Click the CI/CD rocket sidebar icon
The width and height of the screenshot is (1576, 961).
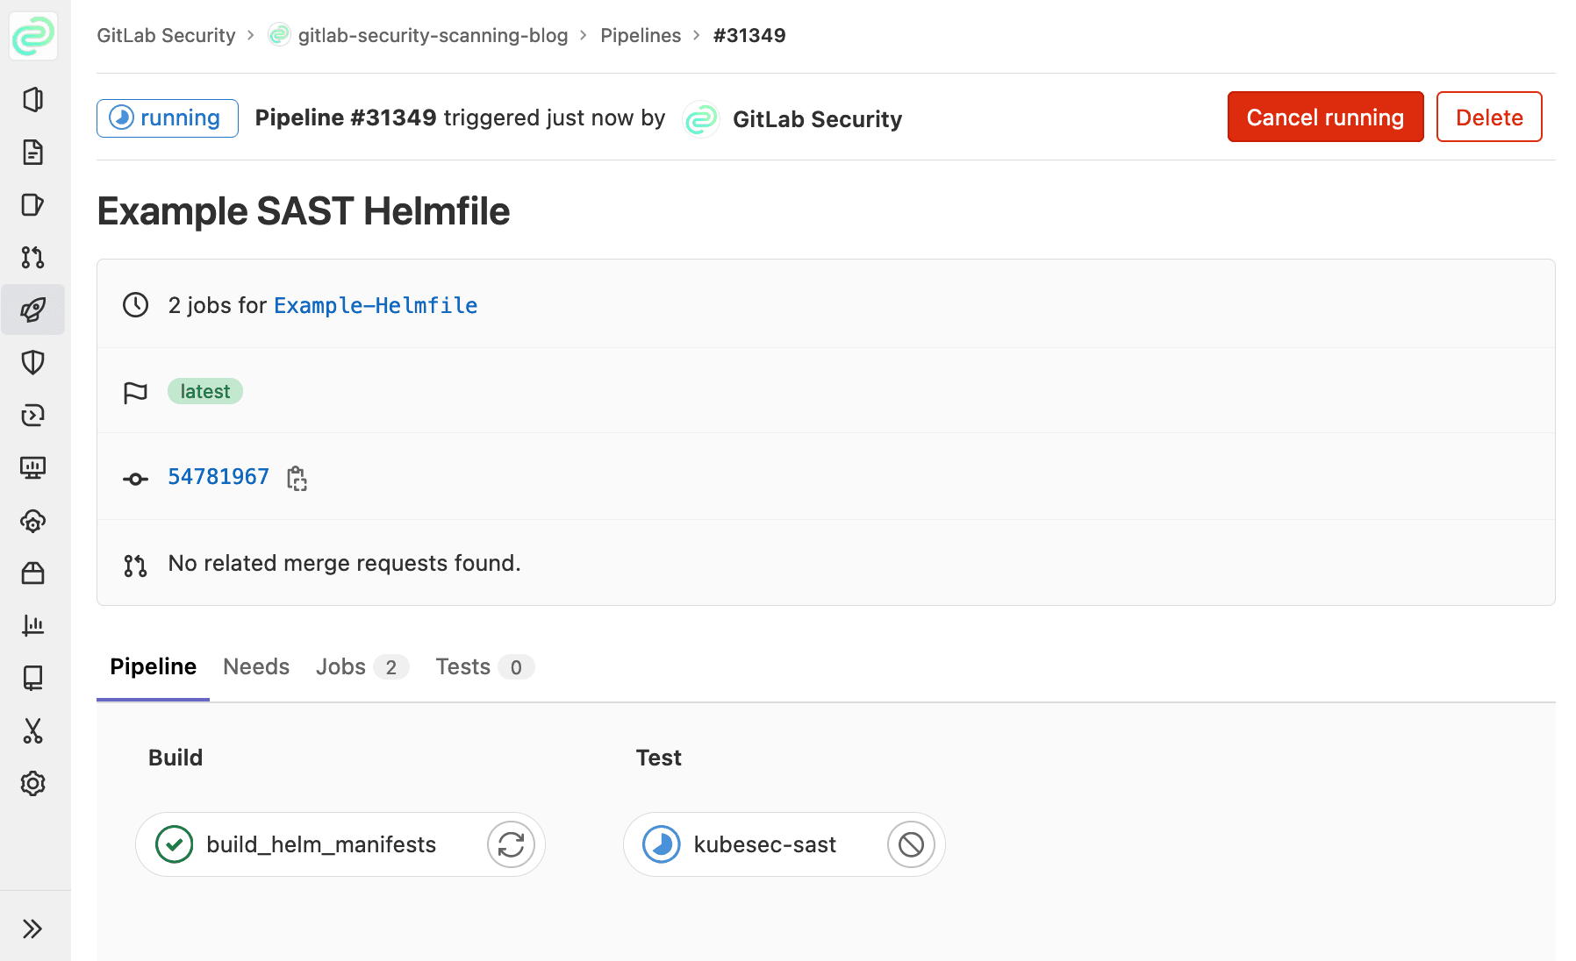click(x=32, y=310)
